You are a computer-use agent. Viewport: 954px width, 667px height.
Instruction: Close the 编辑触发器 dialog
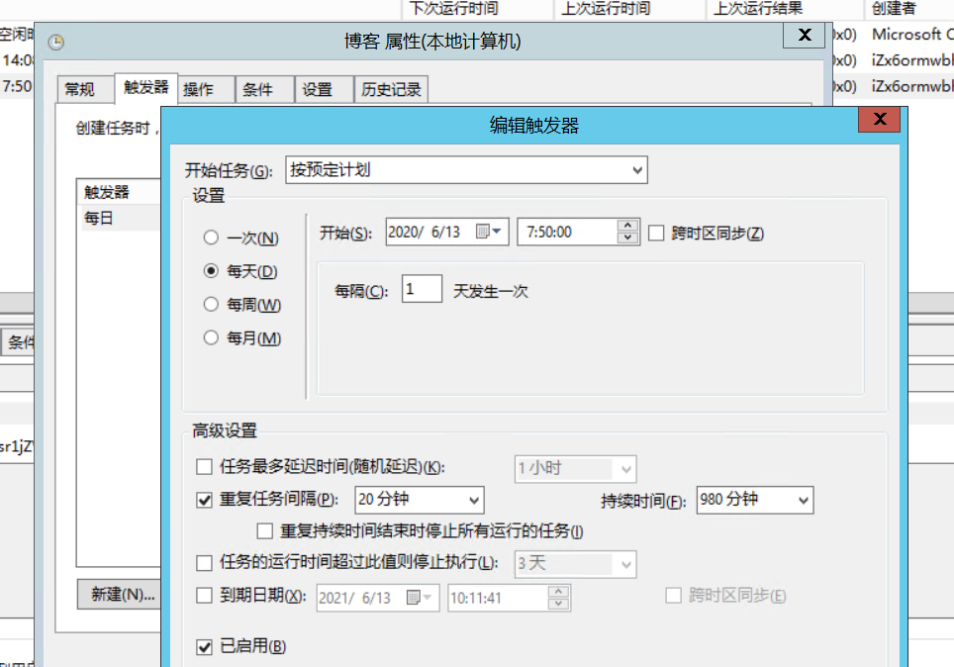[879, 119]
